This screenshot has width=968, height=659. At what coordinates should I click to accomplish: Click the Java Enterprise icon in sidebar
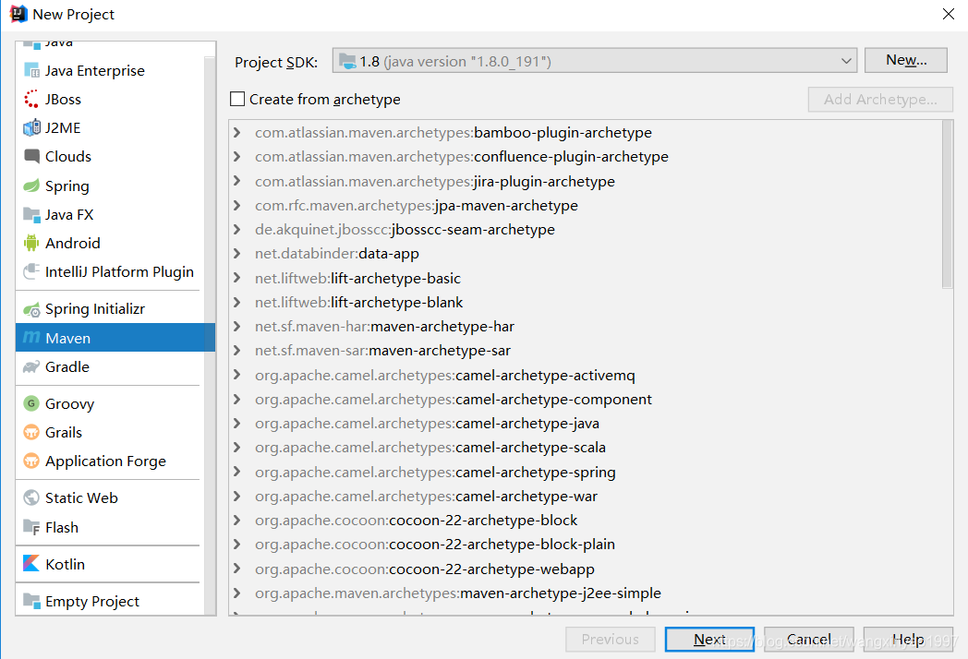[x=31, y=70]
